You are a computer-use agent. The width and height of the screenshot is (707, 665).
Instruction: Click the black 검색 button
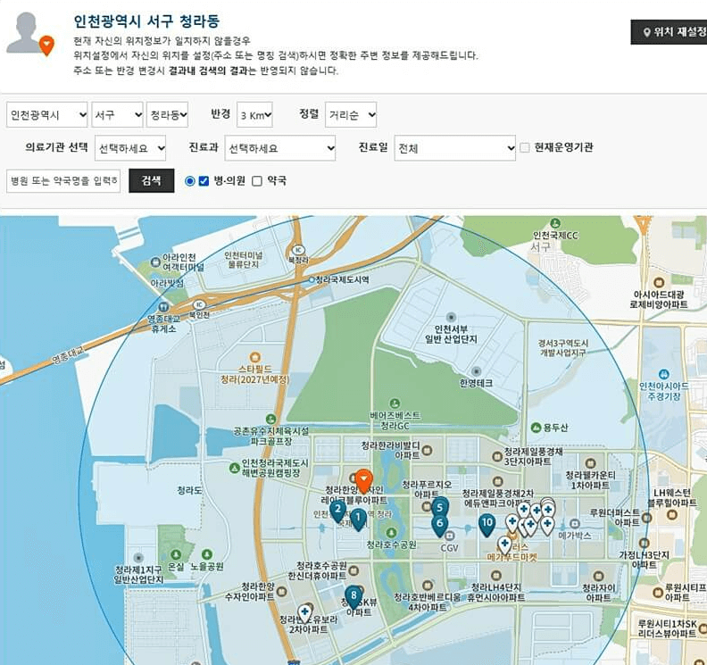coord(152,181)
